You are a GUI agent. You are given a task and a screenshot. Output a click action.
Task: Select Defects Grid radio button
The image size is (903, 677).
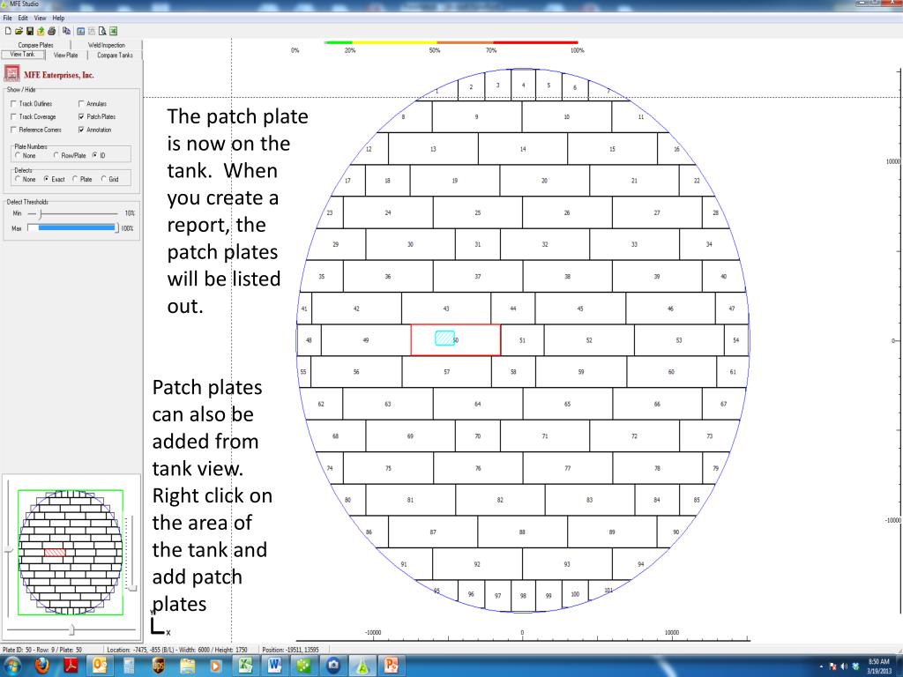click(104, 179)
